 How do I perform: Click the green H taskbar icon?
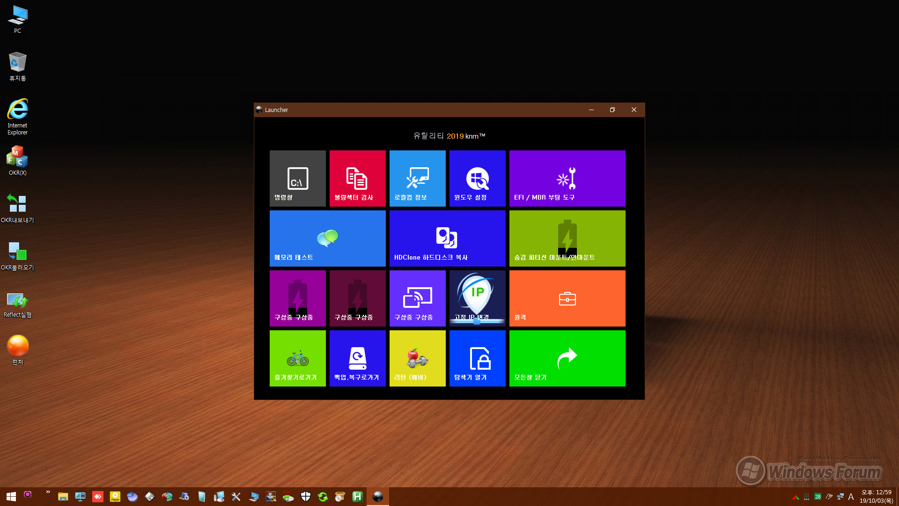pos(357,497)
